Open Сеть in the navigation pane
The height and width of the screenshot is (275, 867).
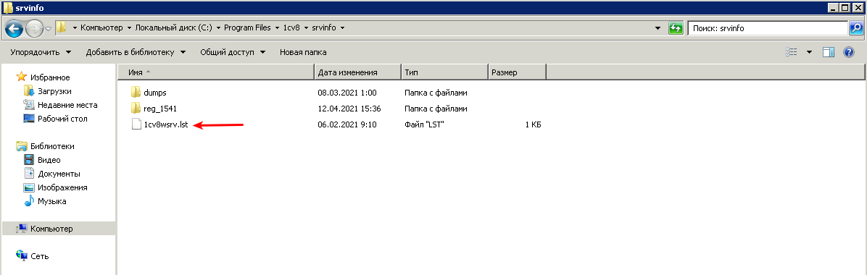pyautogui.click(x=40, y=256)
